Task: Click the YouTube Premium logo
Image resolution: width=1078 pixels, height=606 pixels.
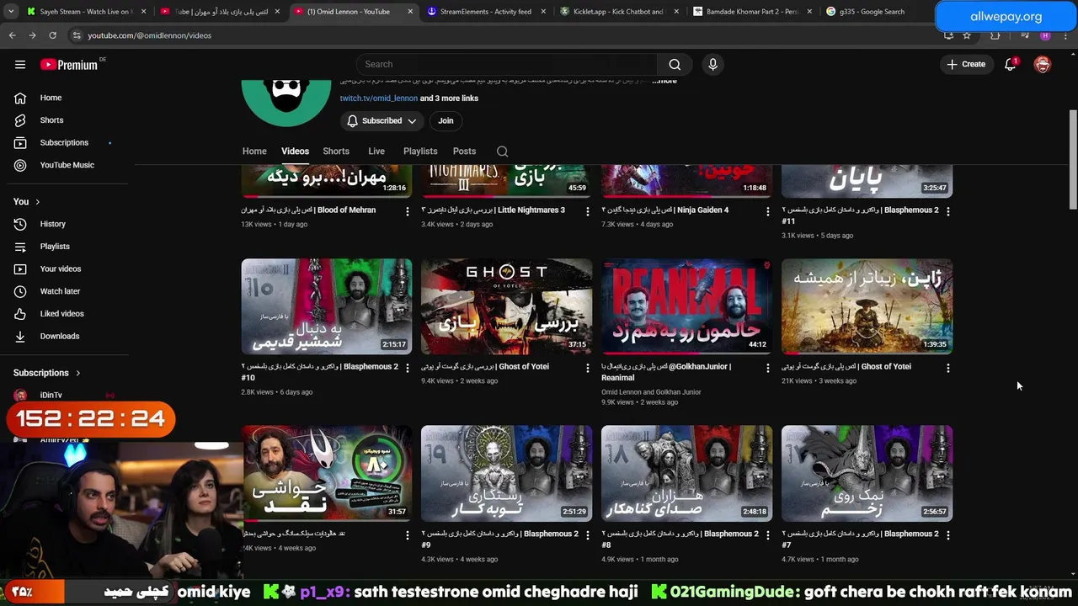Action: tap(69, 65)
